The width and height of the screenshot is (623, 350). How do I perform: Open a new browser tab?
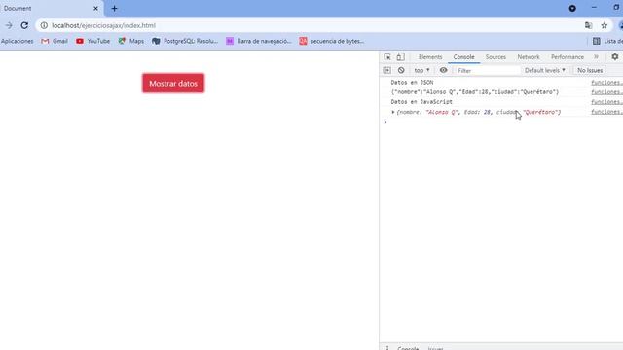click(115, 8)
